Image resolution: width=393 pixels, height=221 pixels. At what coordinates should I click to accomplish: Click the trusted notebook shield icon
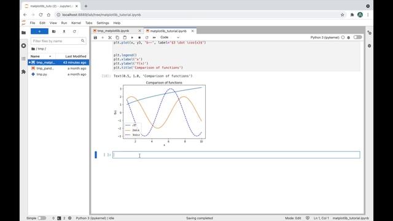pos(308,219)
